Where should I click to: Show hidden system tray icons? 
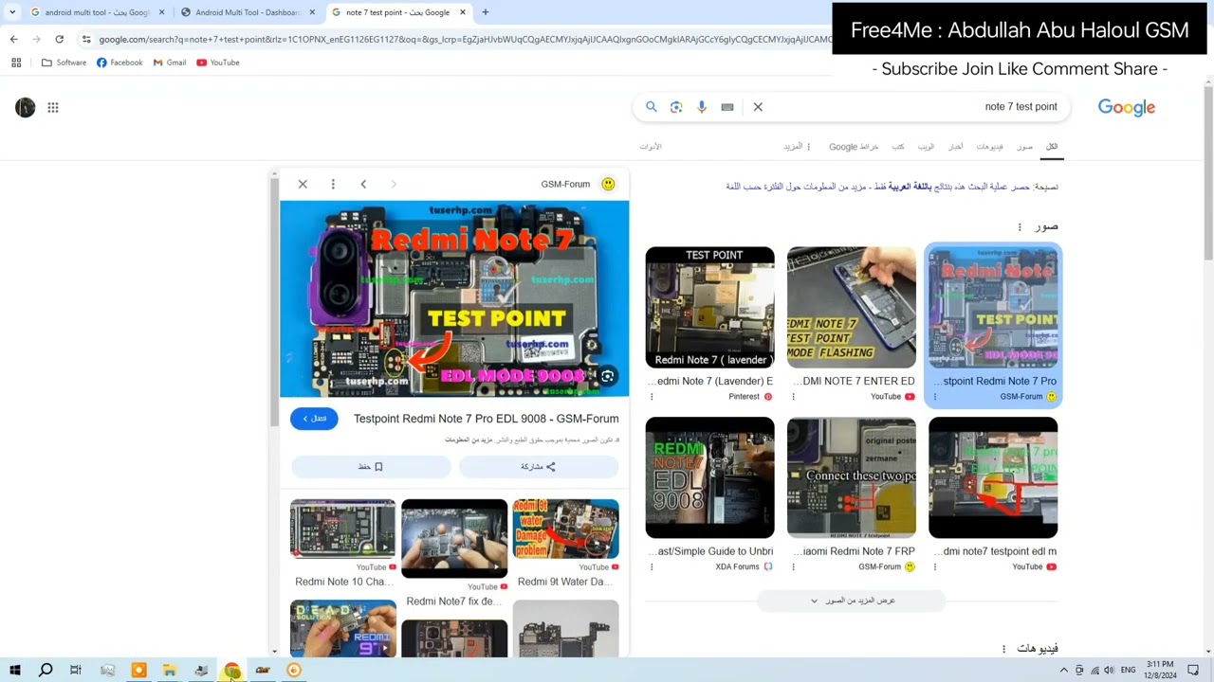[x=1063, y=671]
